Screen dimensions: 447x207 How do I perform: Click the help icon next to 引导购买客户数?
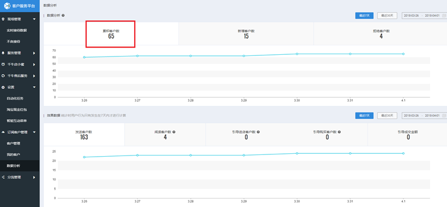coord(339,132)
